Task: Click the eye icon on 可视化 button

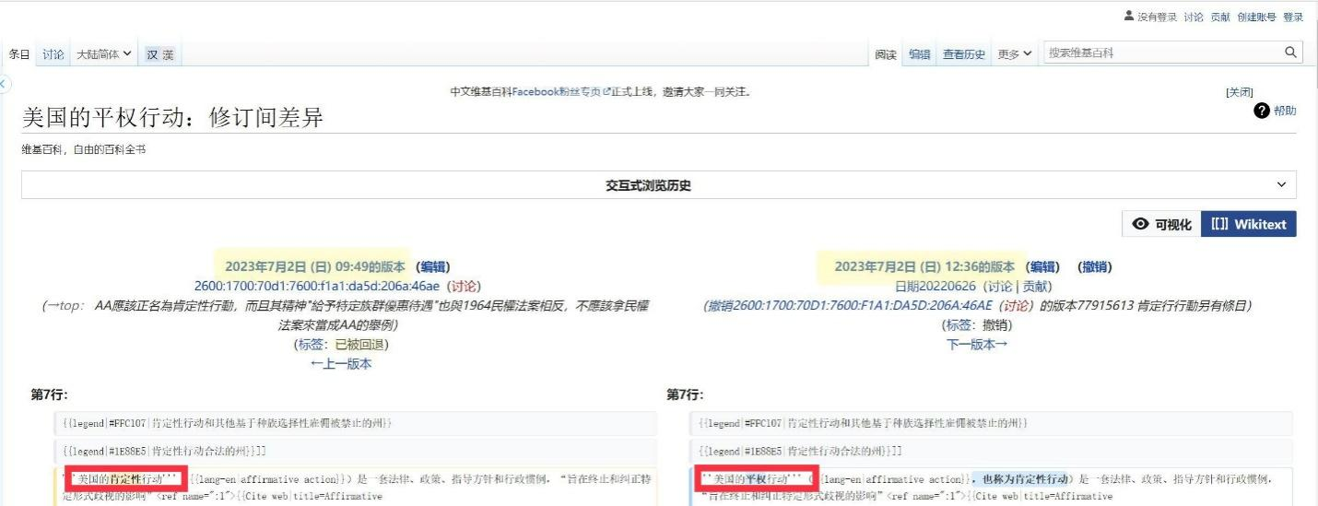Action: pyautogui.click(x=1141, y=224)
